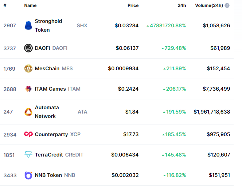Sort table by Price column header
This screenshot has height=186, width=242.
point(133,5)
